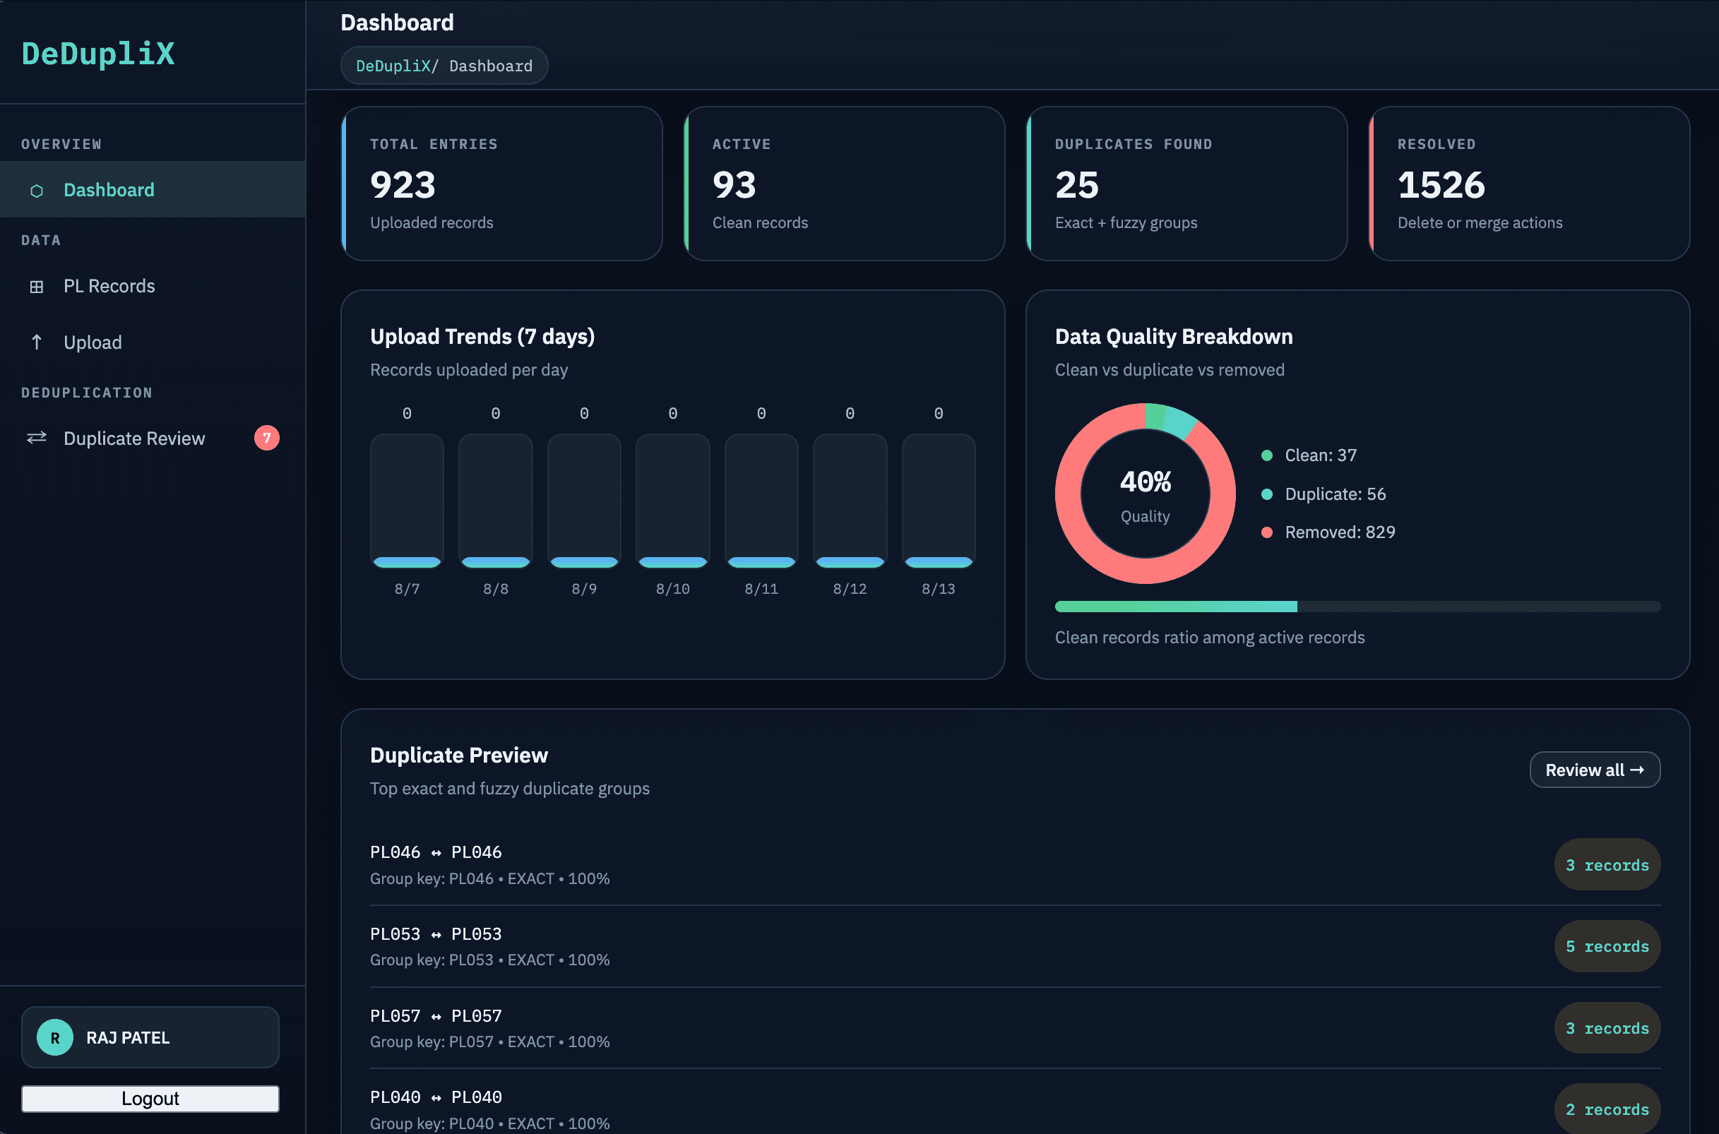
Task: Click the Logout button
Action: [x=150, y=1099]
